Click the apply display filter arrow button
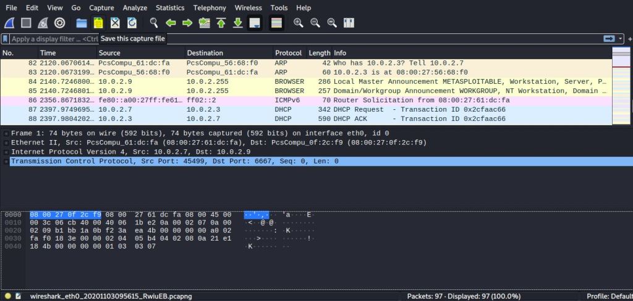Image resolution: width=633 pixels, height=301 pixels. (x=610, y=39)
